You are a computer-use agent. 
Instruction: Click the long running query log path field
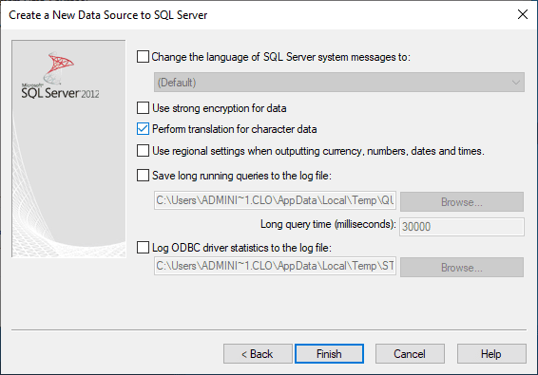tap(275, 200)
